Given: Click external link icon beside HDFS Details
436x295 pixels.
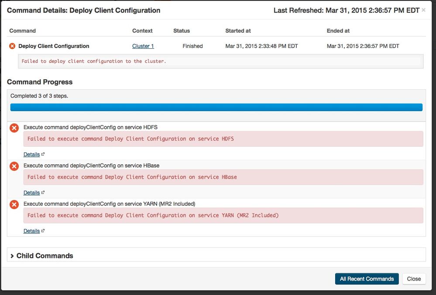Looking at the screenshot, I should click(43, 154).
